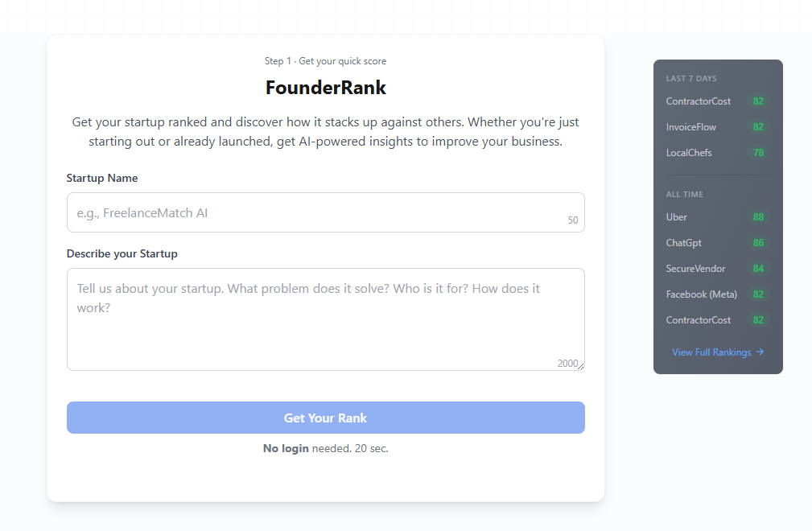812x531 pixels.
Task: Select the LocalChefs ranking entry
Action: [689, 152]
